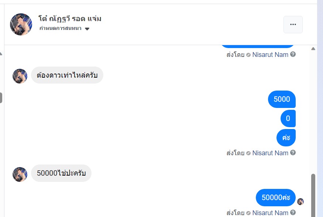Viewport: 323px width, 217px height.
Task: Click the small seen-by avatar beside 50000ค่ะ
Action: click(300, 201)
